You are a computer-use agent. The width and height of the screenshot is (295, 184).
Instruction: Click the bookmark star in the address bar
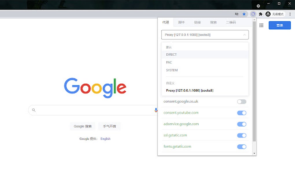click(244, 14)
